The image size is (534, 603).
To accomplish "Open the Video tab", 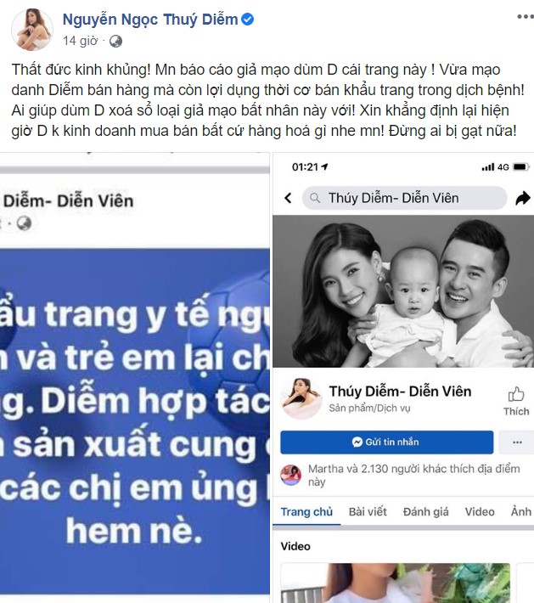I will coord(480,512).
